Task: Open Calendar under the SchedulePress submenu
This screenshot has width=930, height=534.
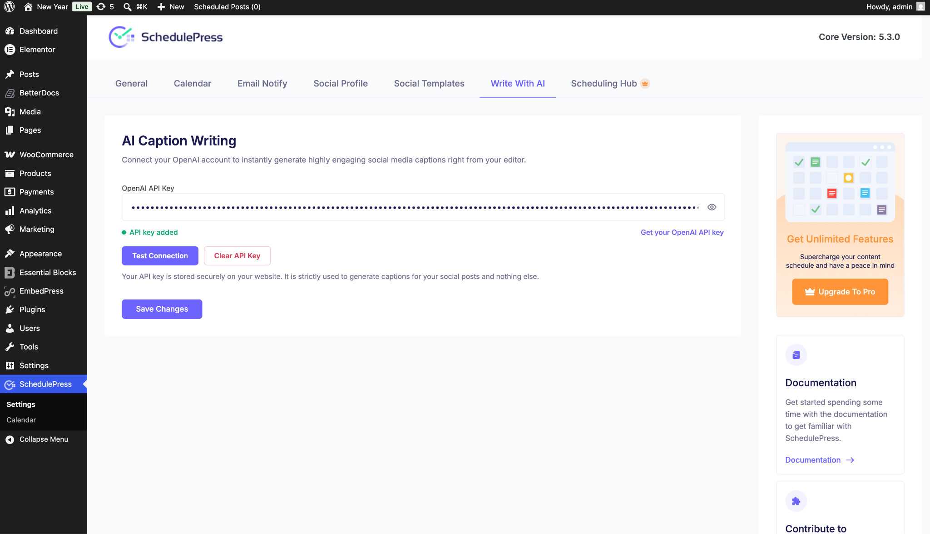Action: (21, 420)
